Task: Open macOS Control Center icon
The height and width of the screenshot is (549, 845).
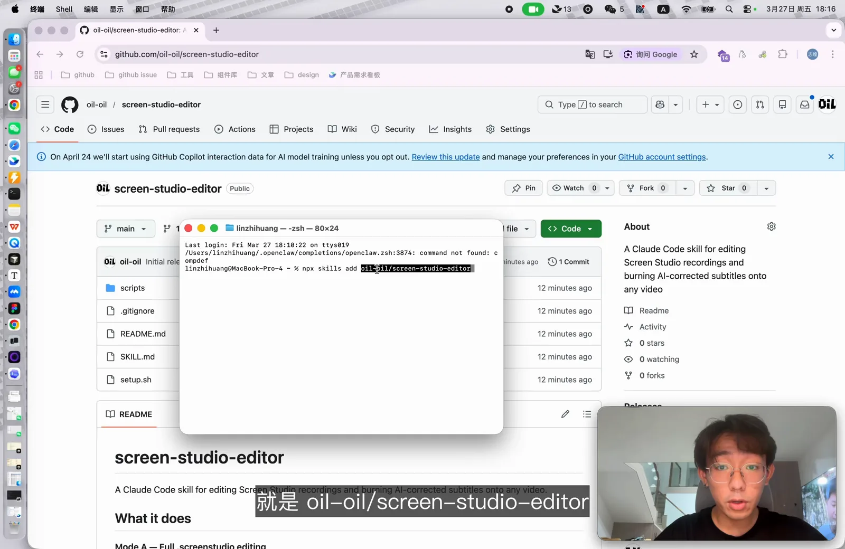Action: (747, 9)
